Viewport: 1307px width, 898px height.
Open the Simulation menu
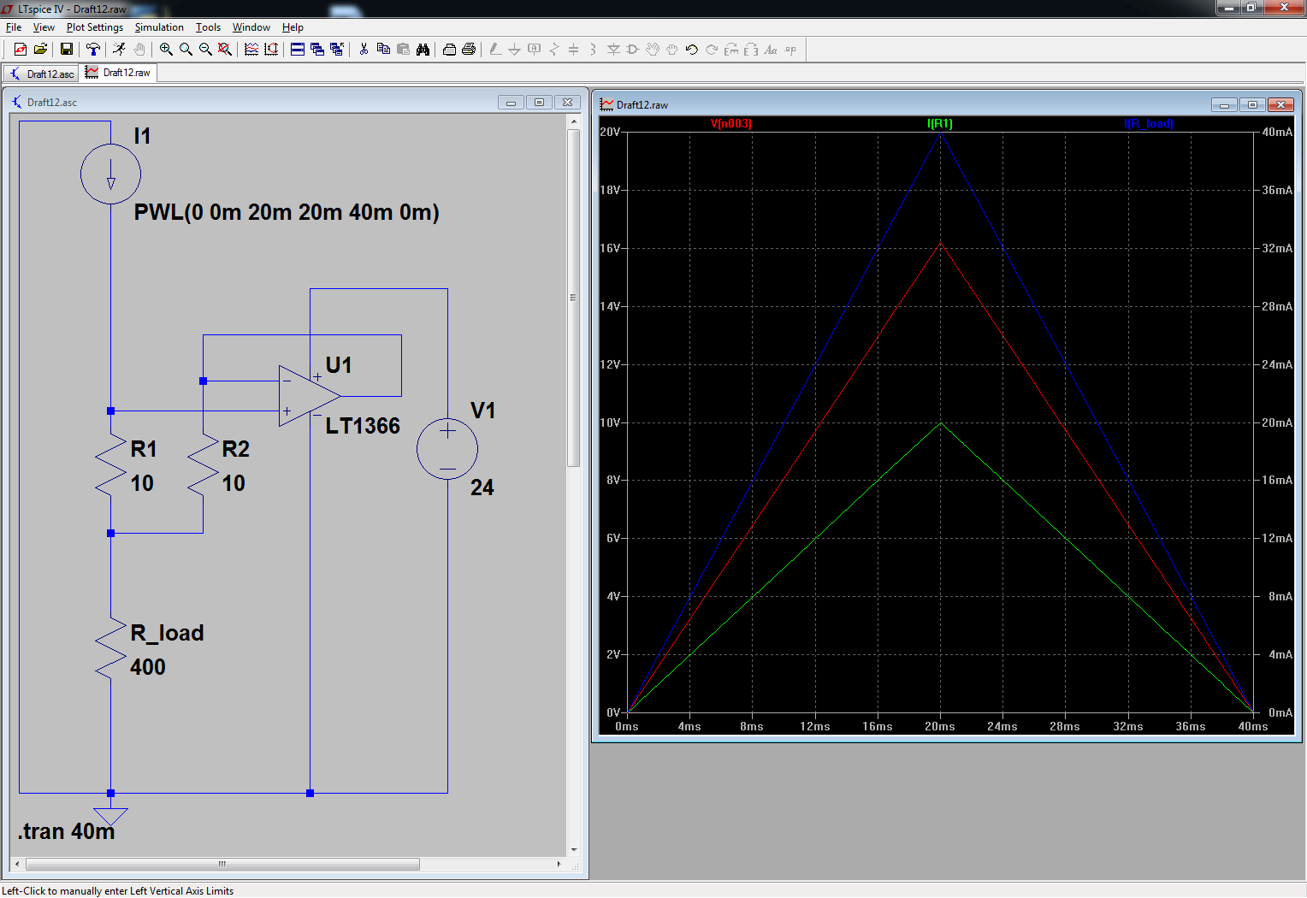click(x=159, y=27)
